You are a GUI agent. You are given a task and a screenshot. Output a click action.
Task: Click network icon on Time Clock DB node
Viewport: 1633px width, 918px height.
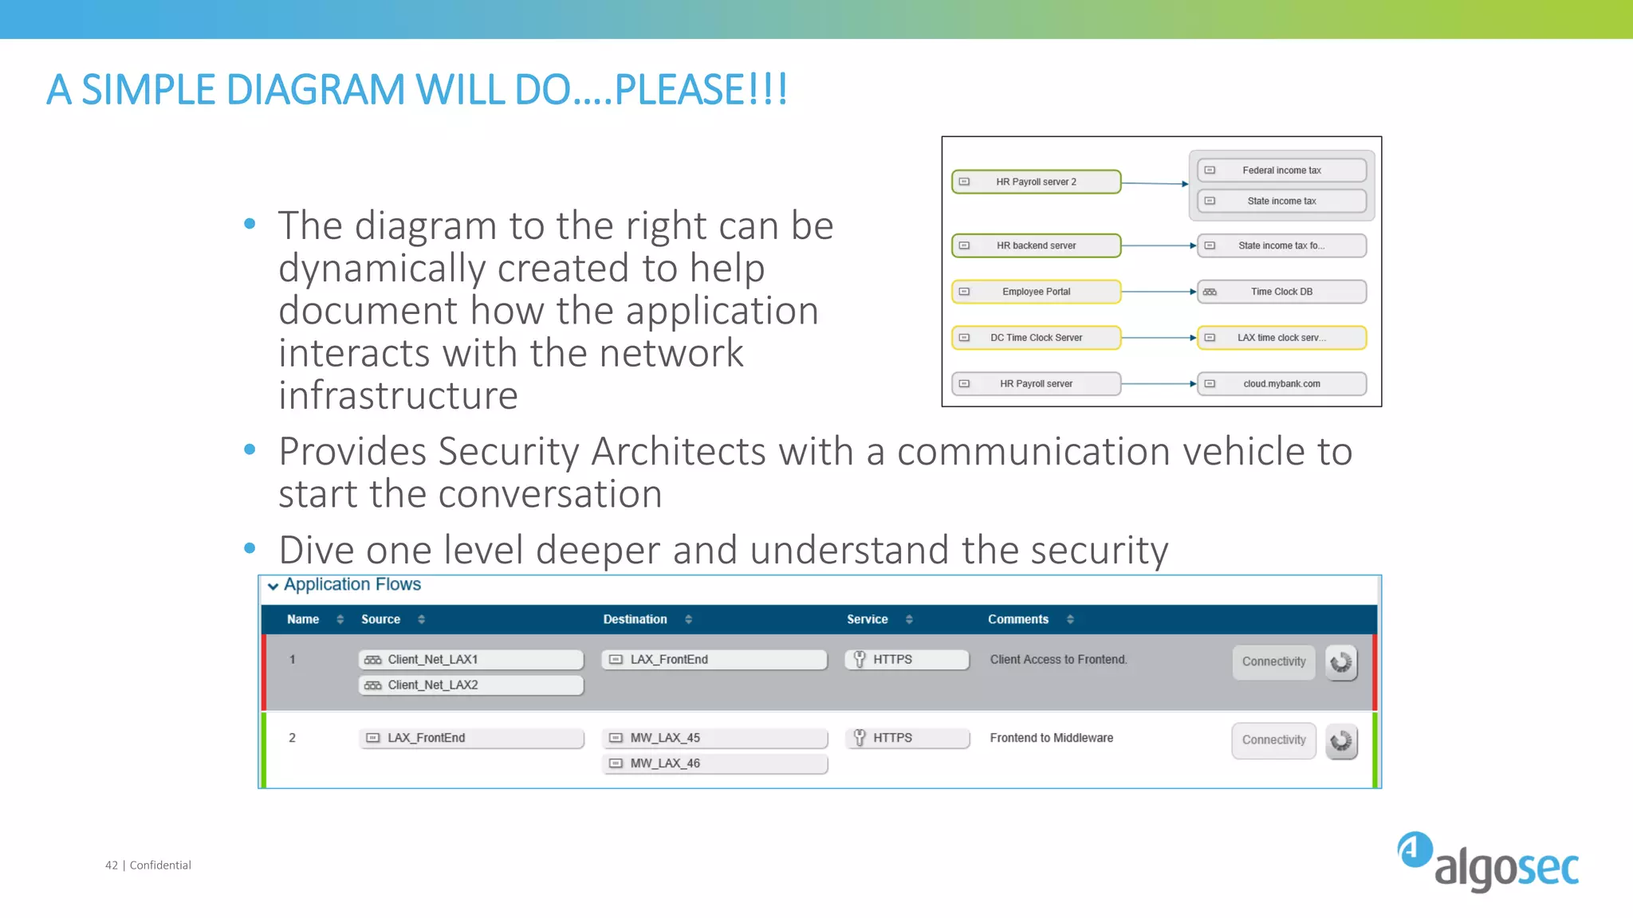pos(1210,292)
